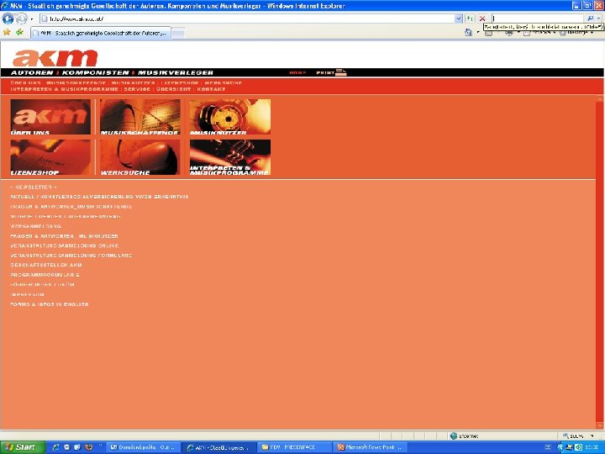Switch to FDV PRESENTACE folder taskbar item
The width and height of the screenshot is (605, 454).
(294, 447)
